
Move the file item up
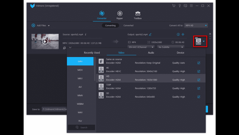[210, 37]
